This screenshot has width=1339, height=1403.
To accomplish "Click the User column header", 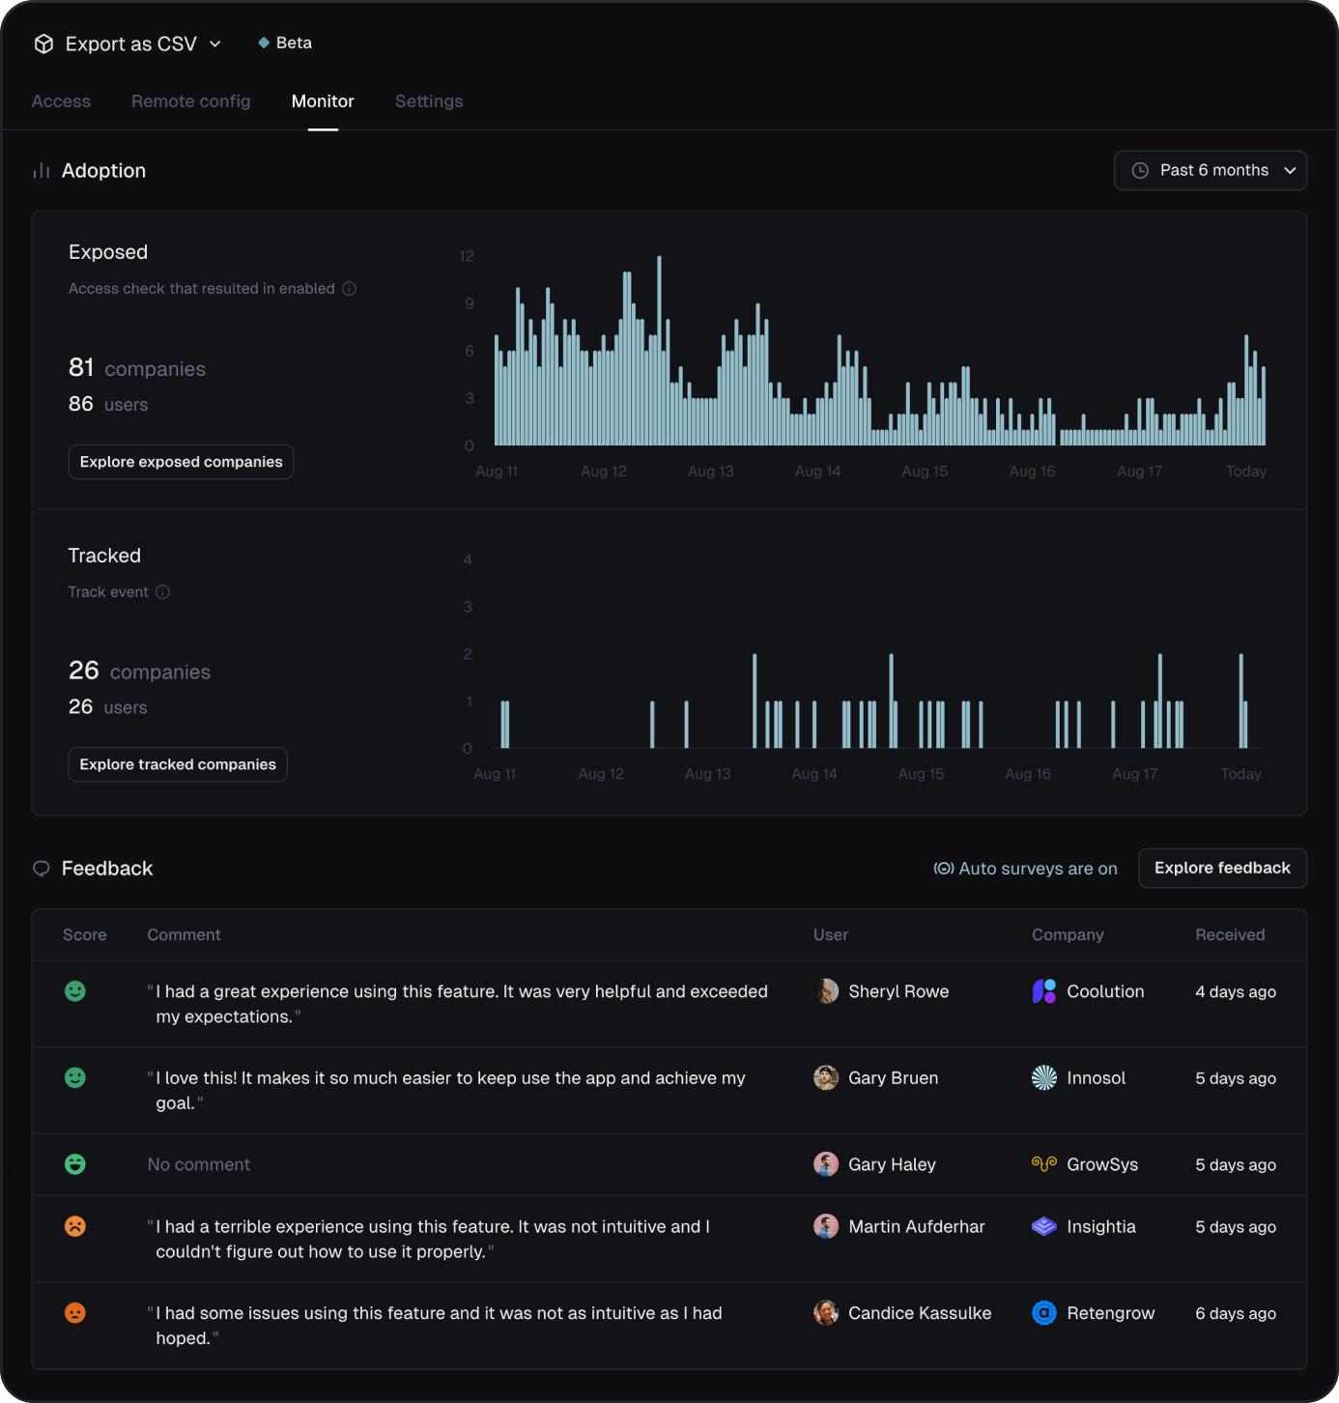I will pos(831,934).
